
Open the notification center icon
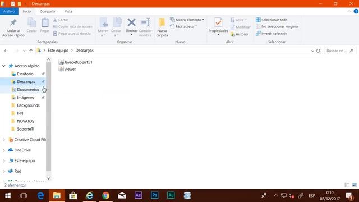point(349,196)
